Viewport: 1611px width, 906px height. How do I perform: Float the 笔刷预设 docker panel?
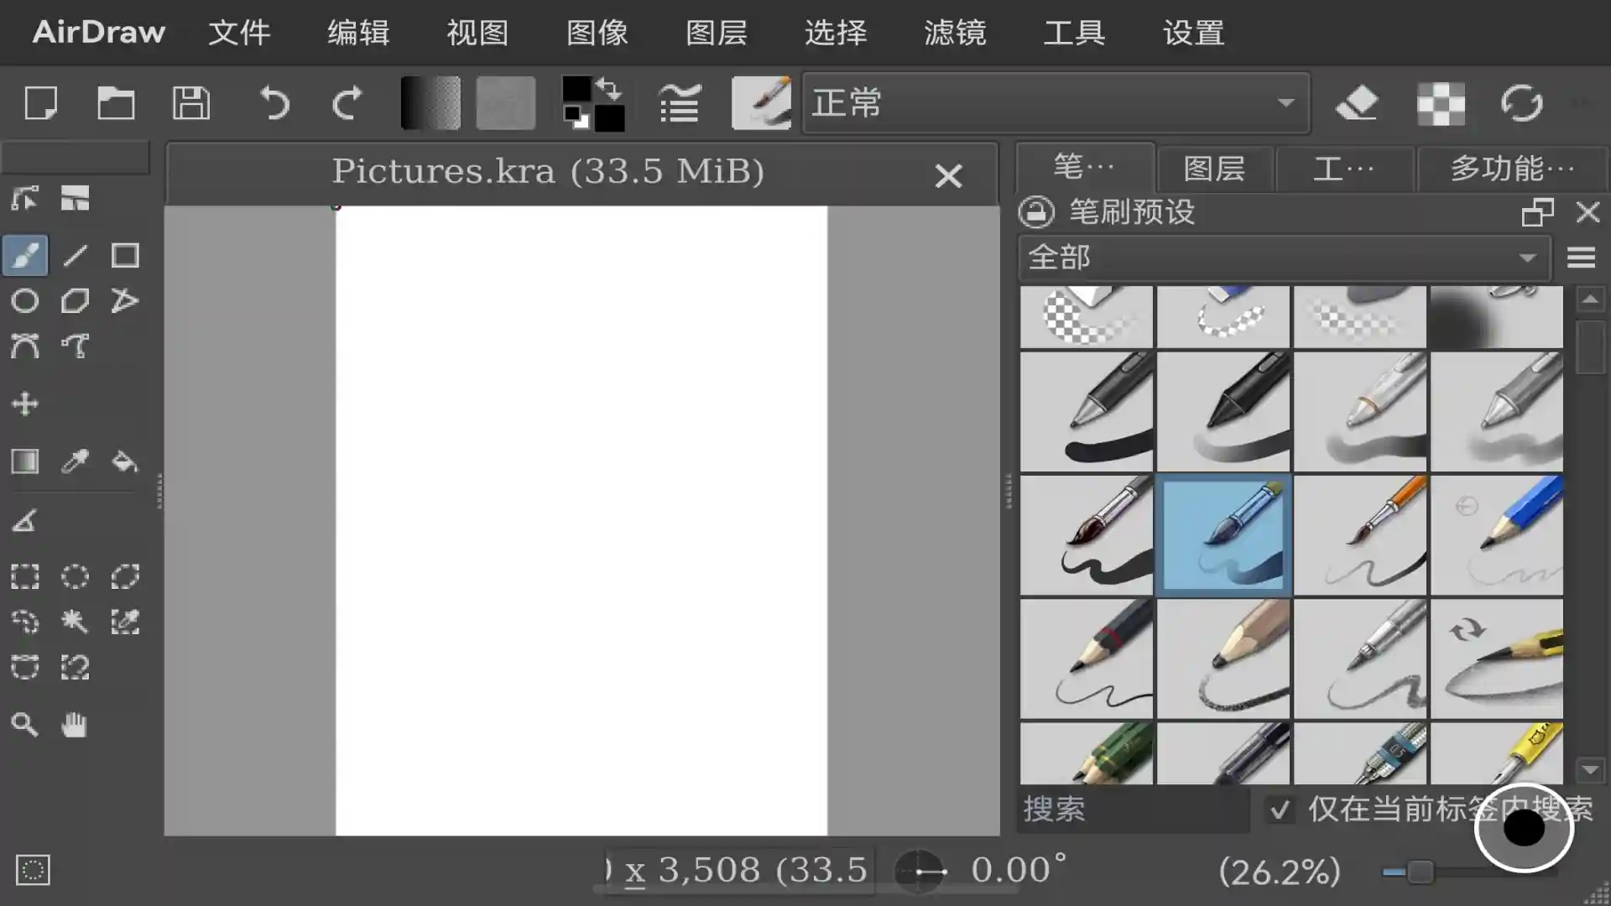(x=1537, y=212)
